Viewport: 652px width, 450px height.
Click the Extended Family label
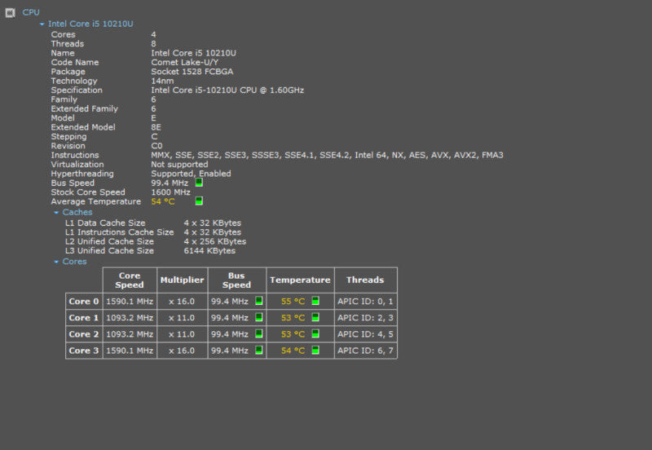(x=85, y=108)
